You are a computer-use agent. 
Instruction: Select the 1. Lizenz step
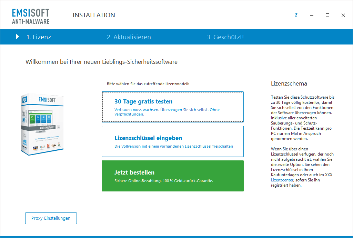tap(39, 37)
